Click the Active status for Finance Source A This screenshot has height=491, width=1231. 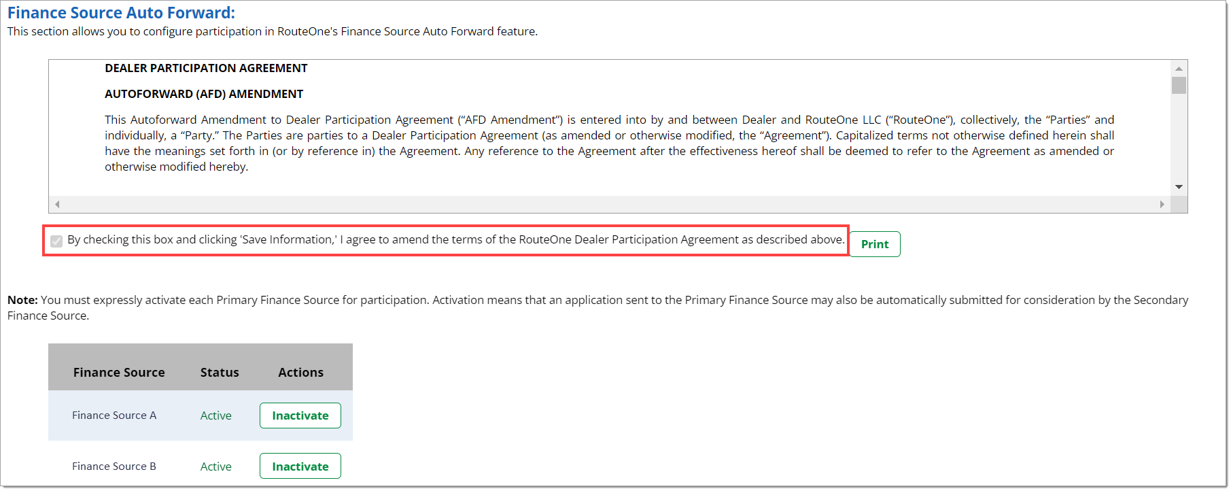[215, 416]
